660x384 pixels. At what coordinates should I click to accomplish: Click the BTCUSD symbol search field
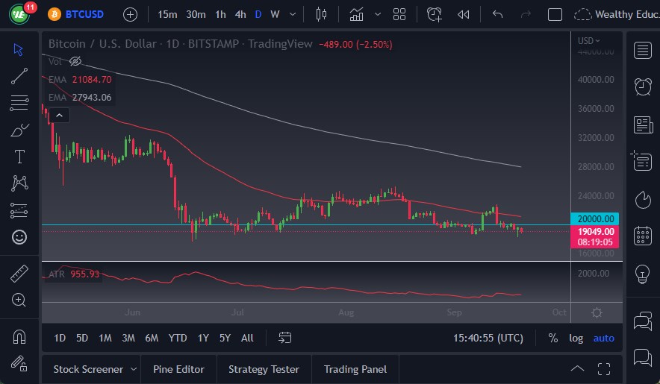point(84,14)
